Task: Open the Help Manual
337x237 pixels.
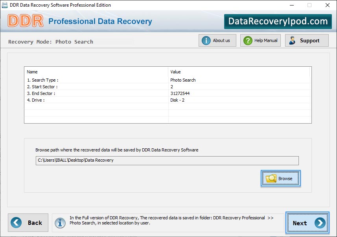Action: 260,40
